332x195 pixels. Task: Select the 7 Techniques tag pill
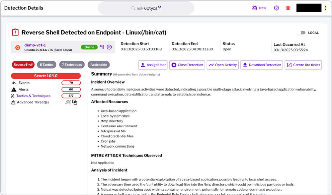point(72,65)
